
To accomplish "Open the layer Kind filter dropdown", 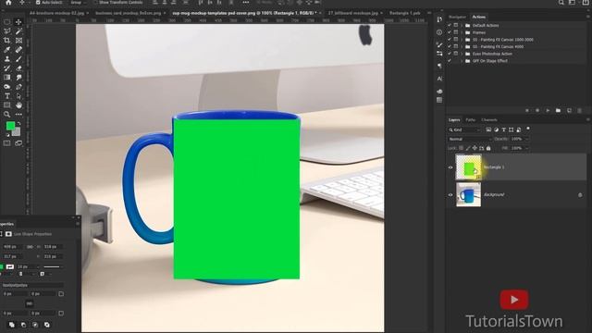I will tap(464, 129).
